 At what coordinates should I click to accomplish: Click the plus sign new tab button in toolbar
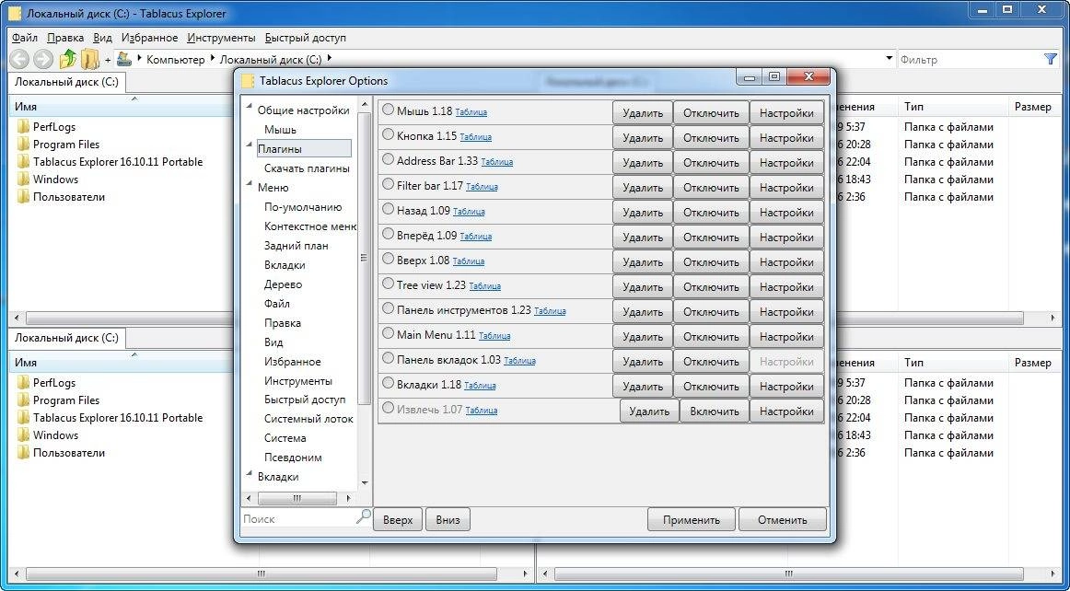108,60
